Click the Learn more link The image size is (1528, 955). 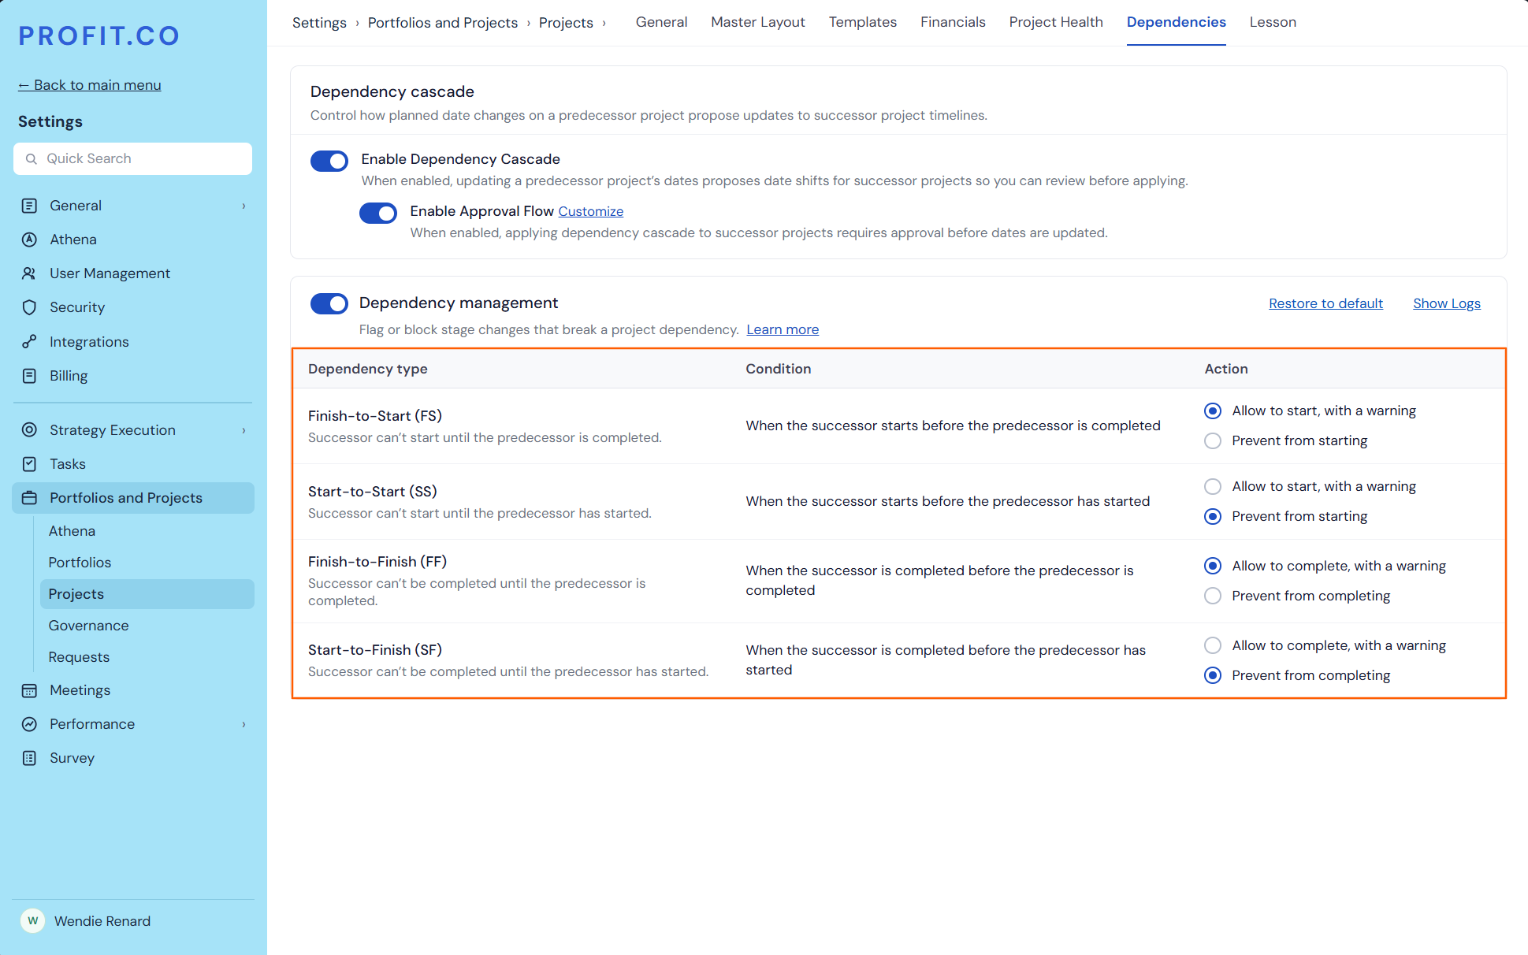[x=783, y=329]
